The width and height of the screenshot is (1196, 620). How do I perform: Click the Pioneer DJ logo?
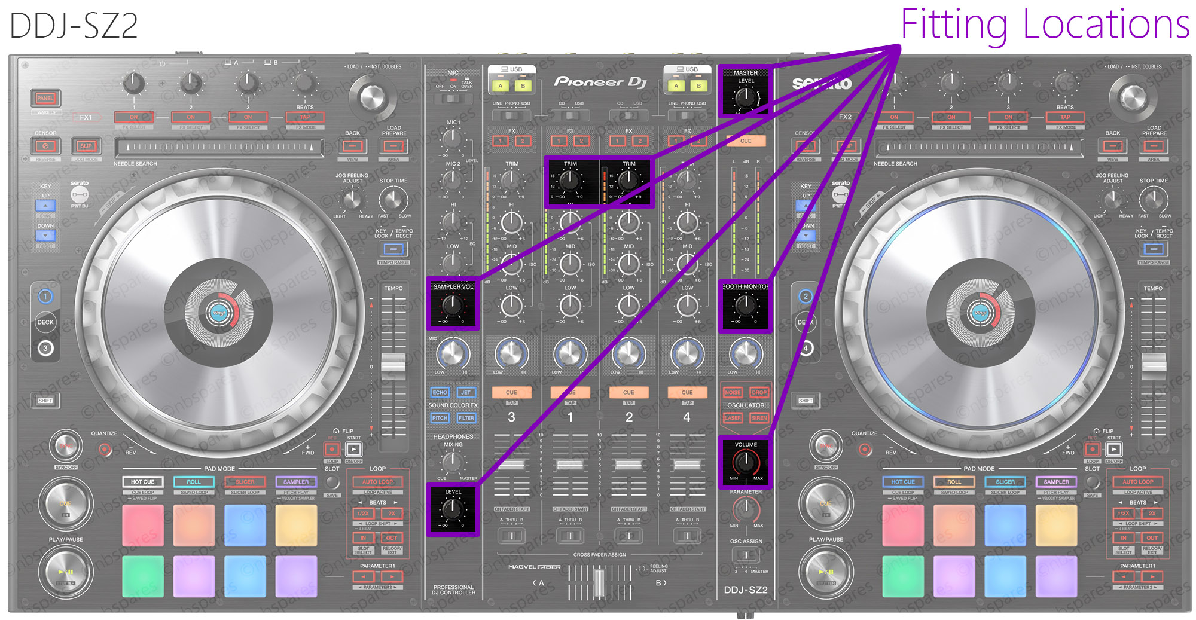pos(600,82)
